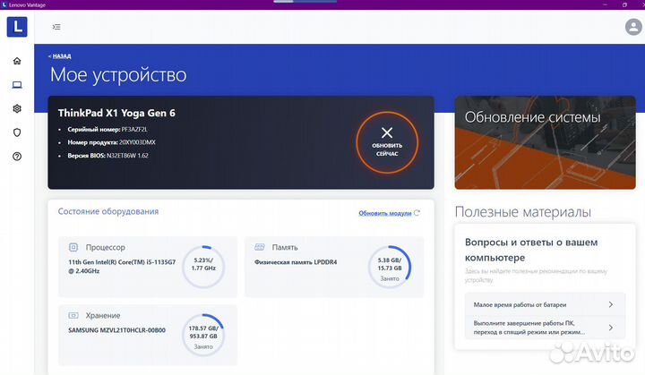Go back using the НАЗАД link

point(59,55)
